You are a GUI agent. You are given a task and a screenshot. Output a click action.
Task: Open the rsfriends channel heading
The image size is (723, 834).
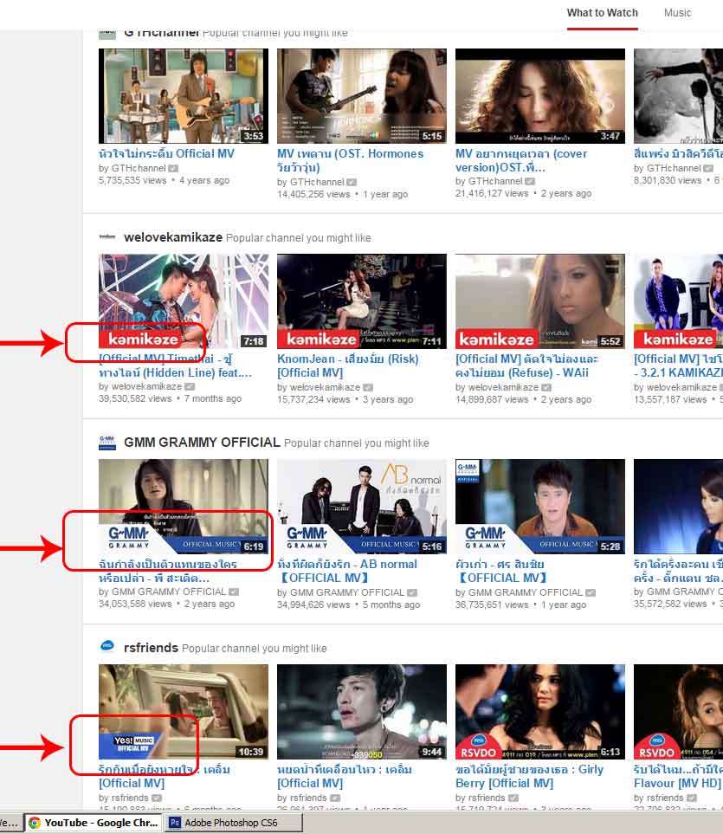point(151,648)
